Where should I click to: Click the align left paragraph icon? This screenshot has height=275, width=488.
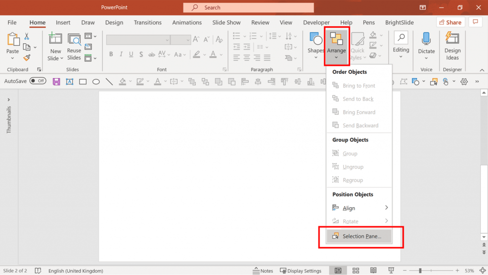(x=236, y=58)
